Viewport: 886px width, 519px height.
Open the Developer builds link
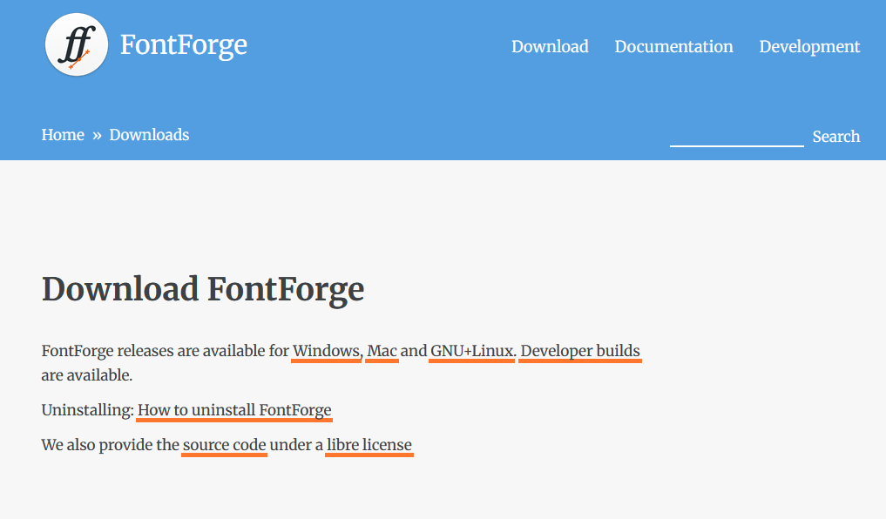(579, 351)
